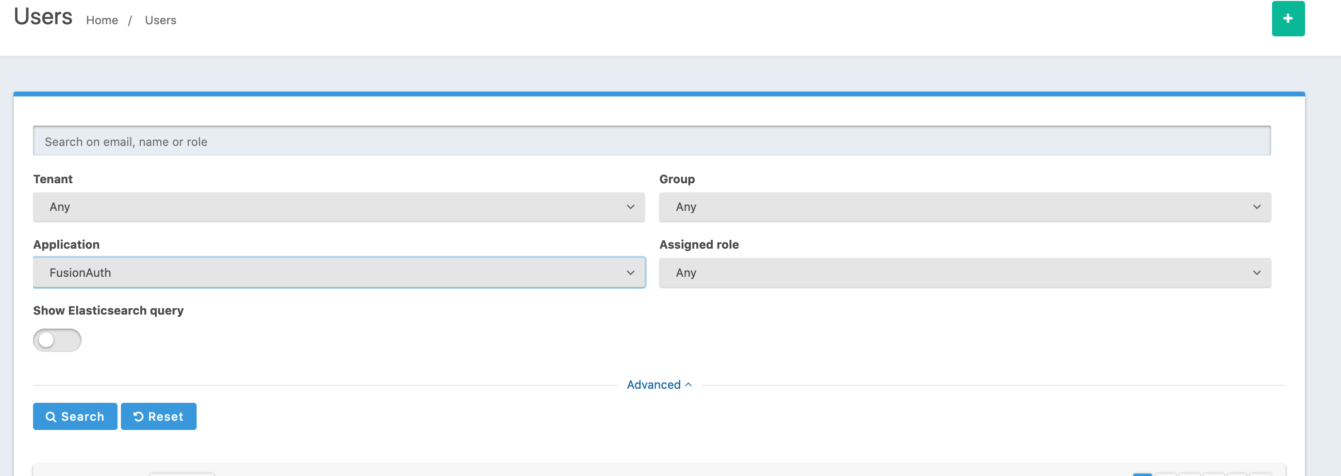The width and height of the screenshot is (1341, 476).
Task: Open the Tenant dropdown
Action: [339, 207]
